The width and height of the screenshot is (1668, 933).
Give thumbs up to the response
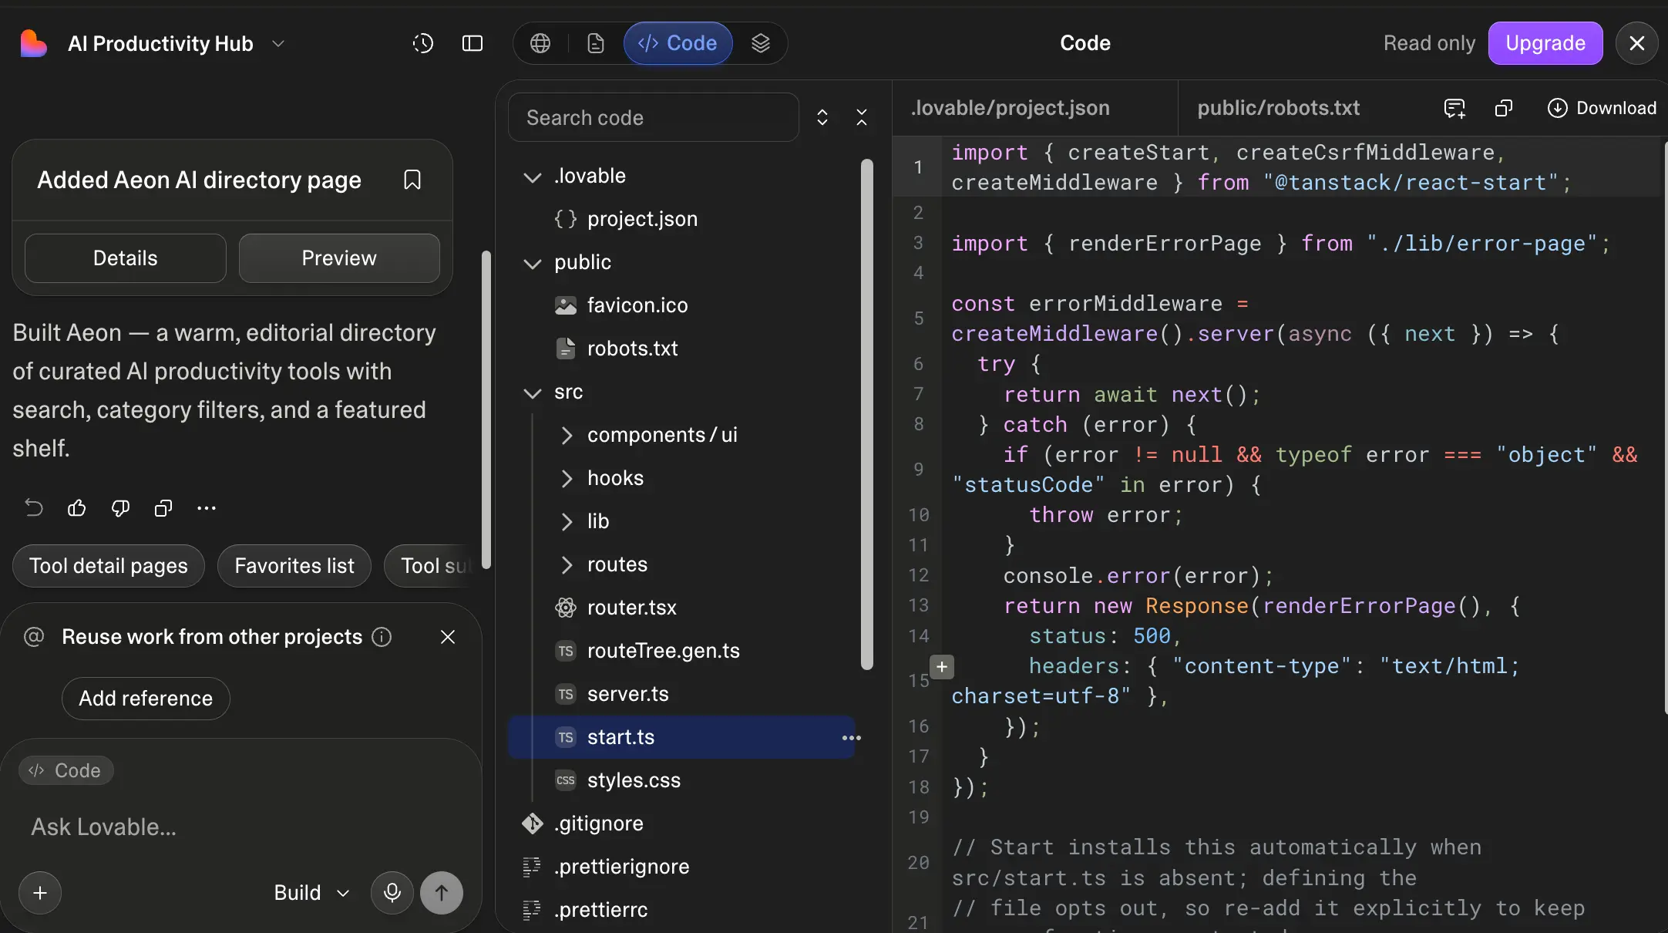click(x=77, y=507)
